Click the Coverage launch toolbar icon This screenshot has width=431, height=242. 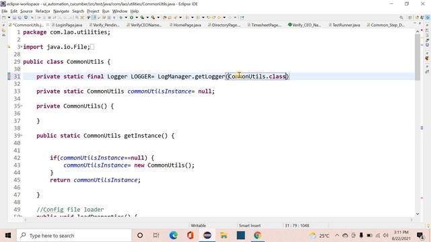tap(142, 17)
